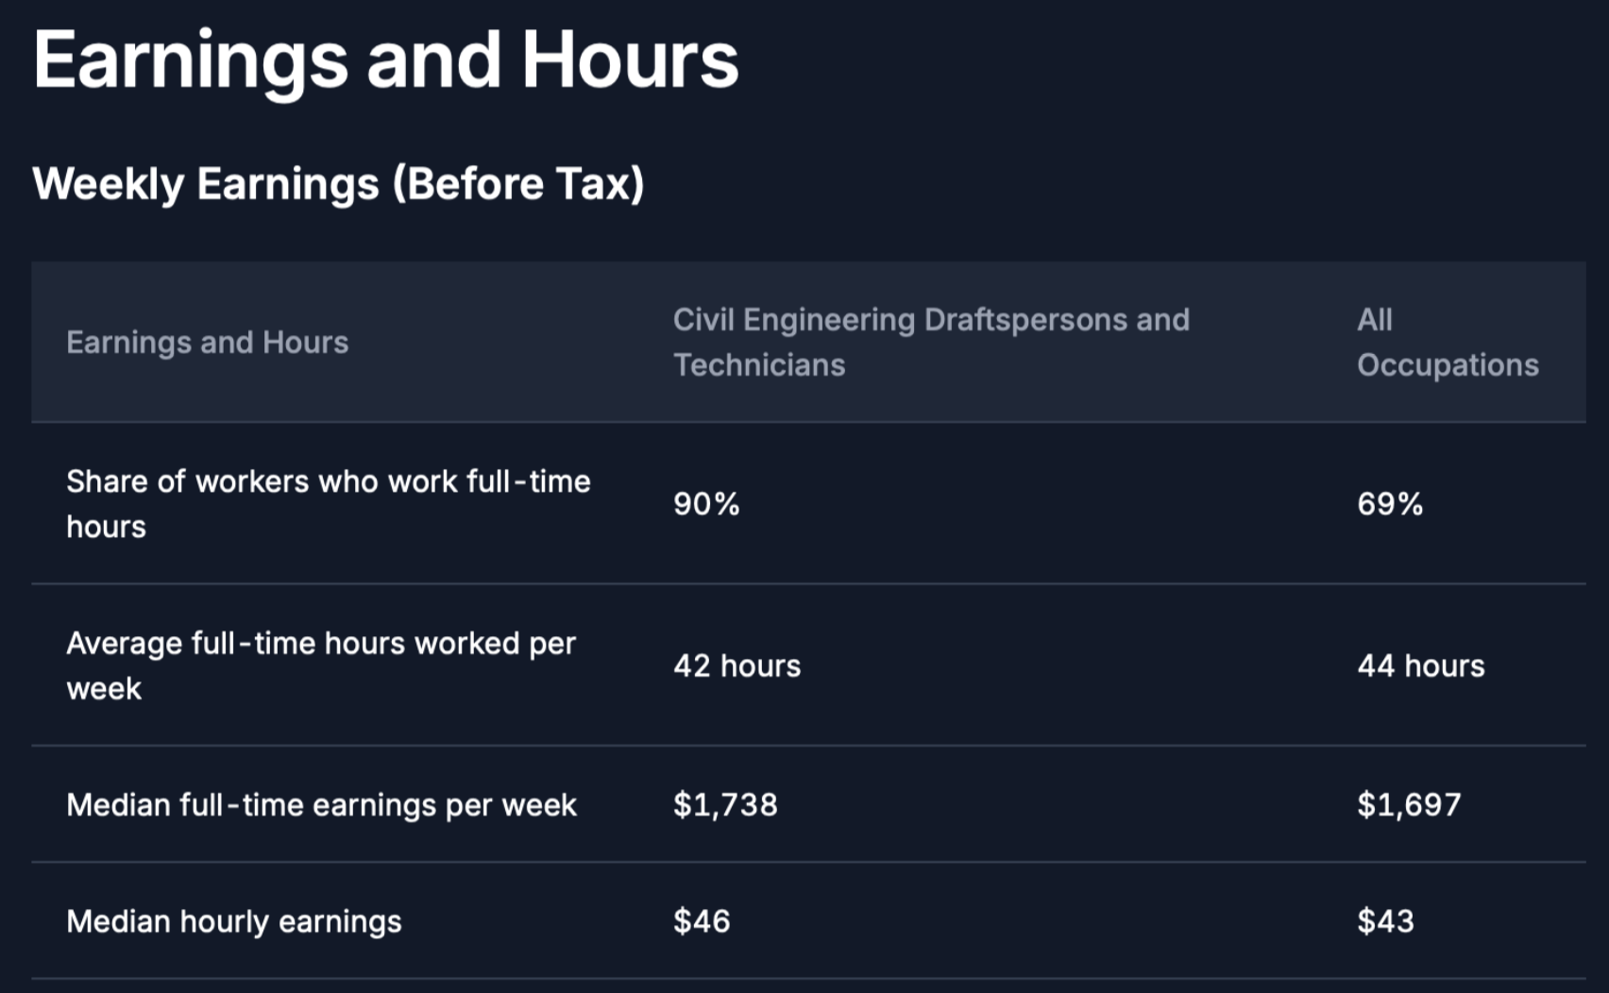Click the "(Before Tax)" text in the subheading
Screen dimensions: 1609x993
[x=518, y=183]
